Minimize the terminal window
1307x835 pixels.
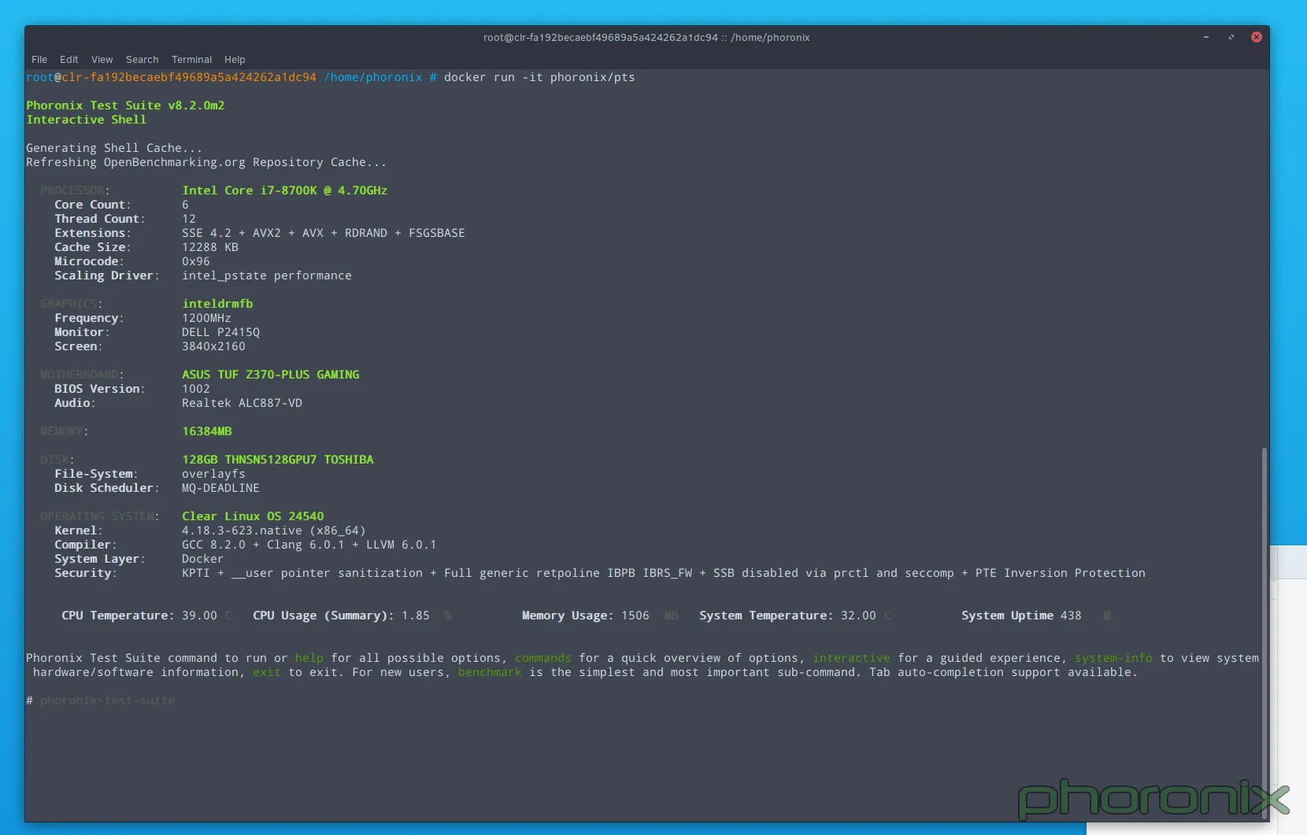click(1205, 37)
